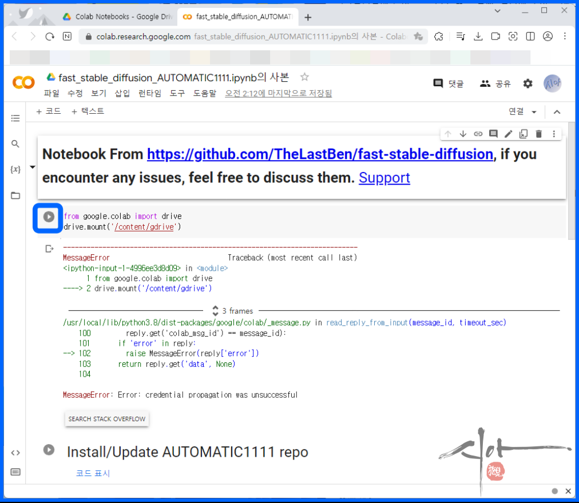The height and width of the screenshot is (503, 579).
Task: Open browser extensions puzzle icon
Action: [x=439, y=37]
